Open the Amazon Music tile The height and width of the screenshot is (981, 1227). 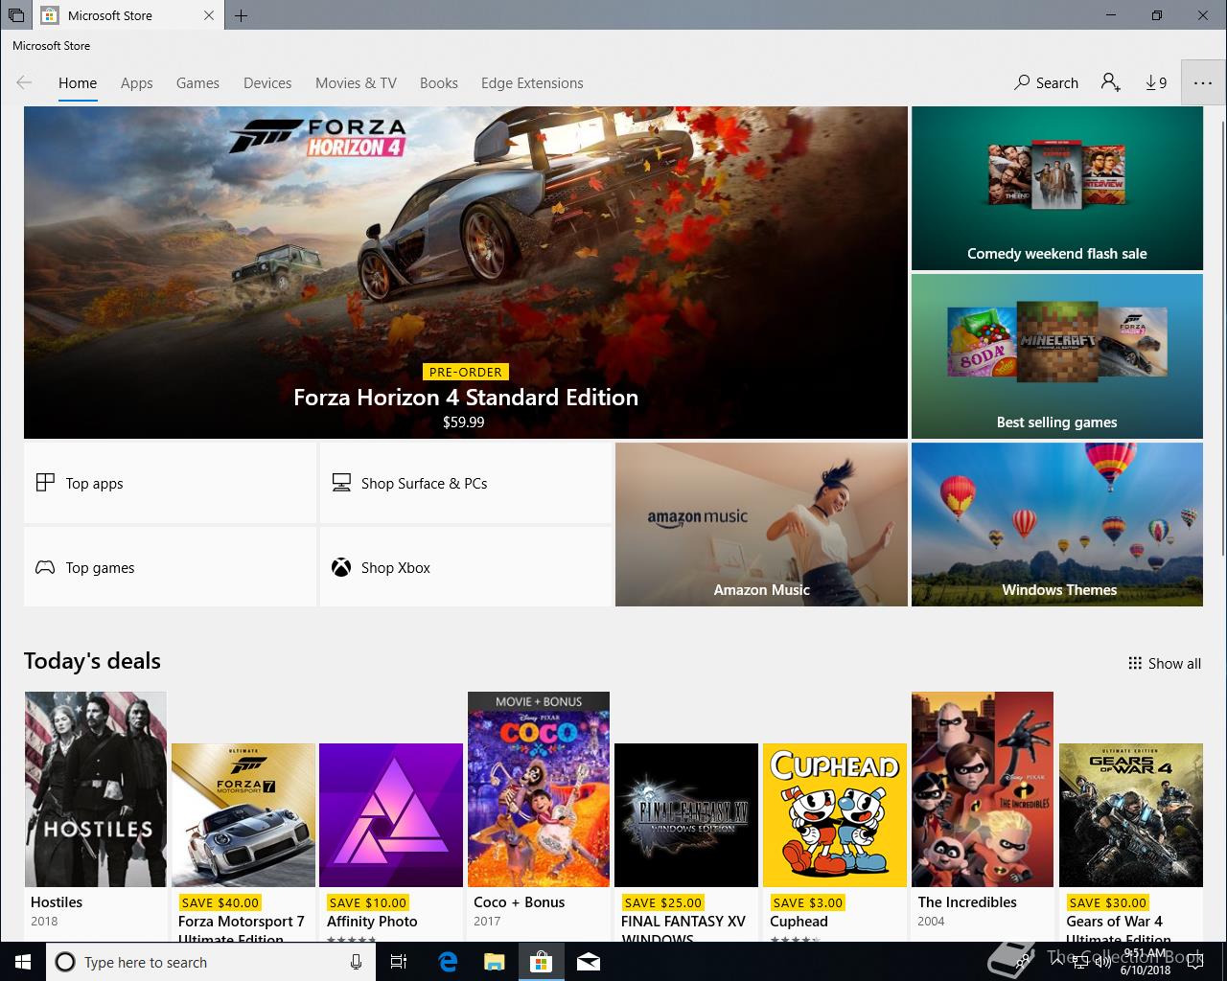(761, 524)
